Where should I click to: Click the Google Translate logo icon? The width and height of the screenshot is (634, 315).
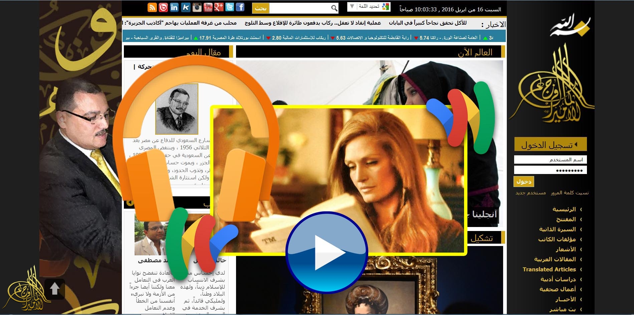click(x=386, y=7)
